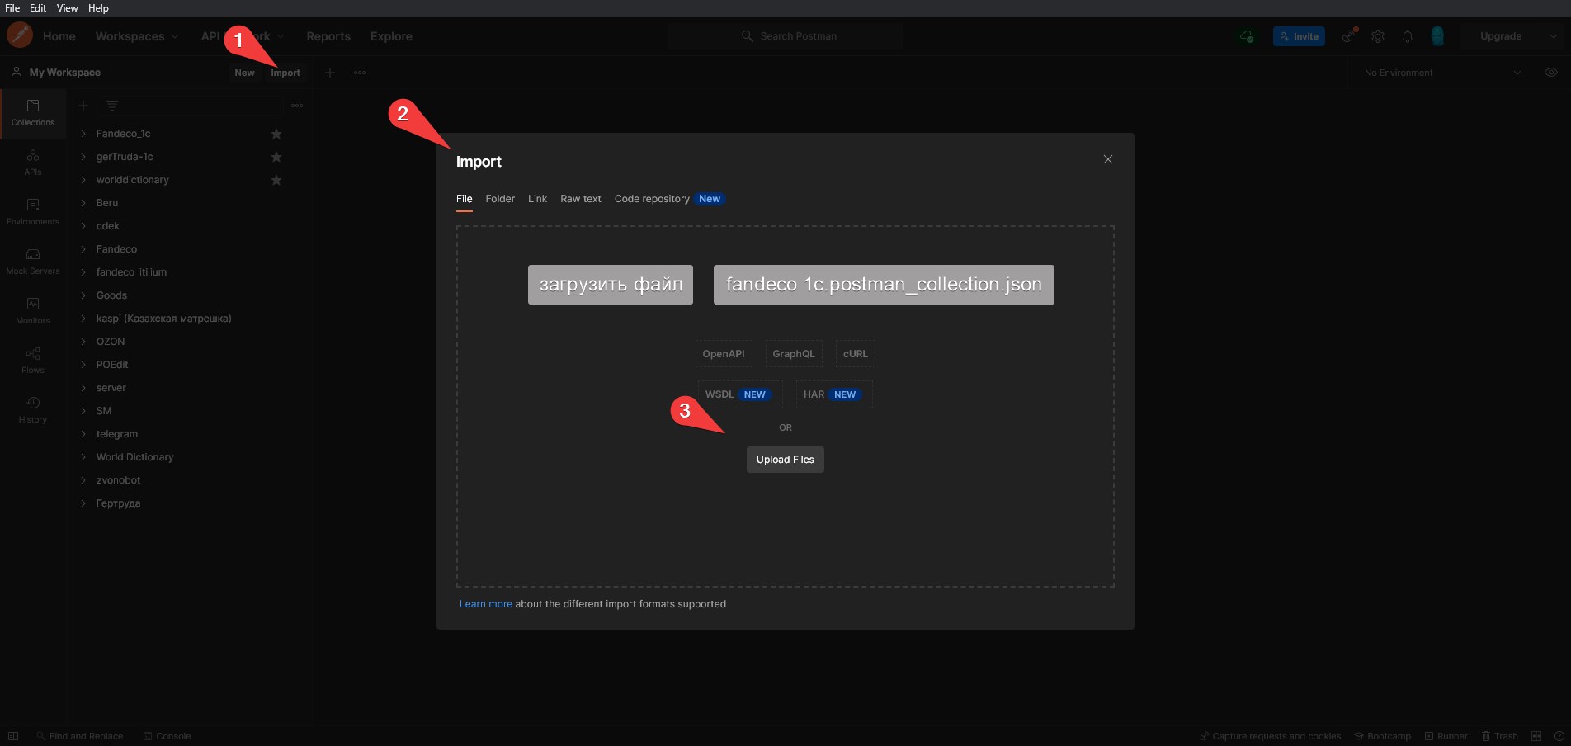Viewport: 1571px width, 746px height.
Task: Open the Collections sidebar panel
Action: tap(33, 113)
